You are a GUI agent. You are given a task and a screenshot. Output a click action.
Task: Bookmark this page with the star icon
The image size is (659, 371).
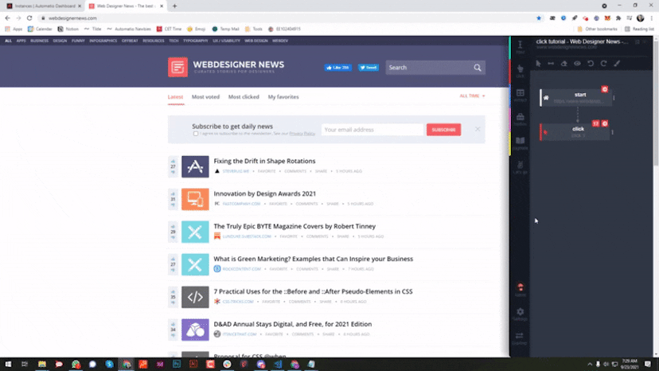(x=539, y=18)
